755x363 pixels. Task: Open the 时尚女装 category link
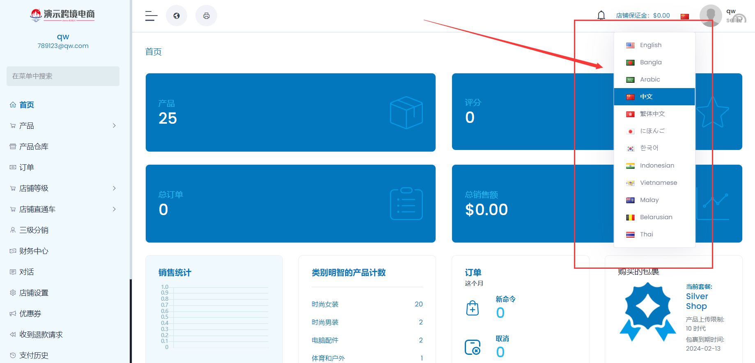[x=325, y=304]
